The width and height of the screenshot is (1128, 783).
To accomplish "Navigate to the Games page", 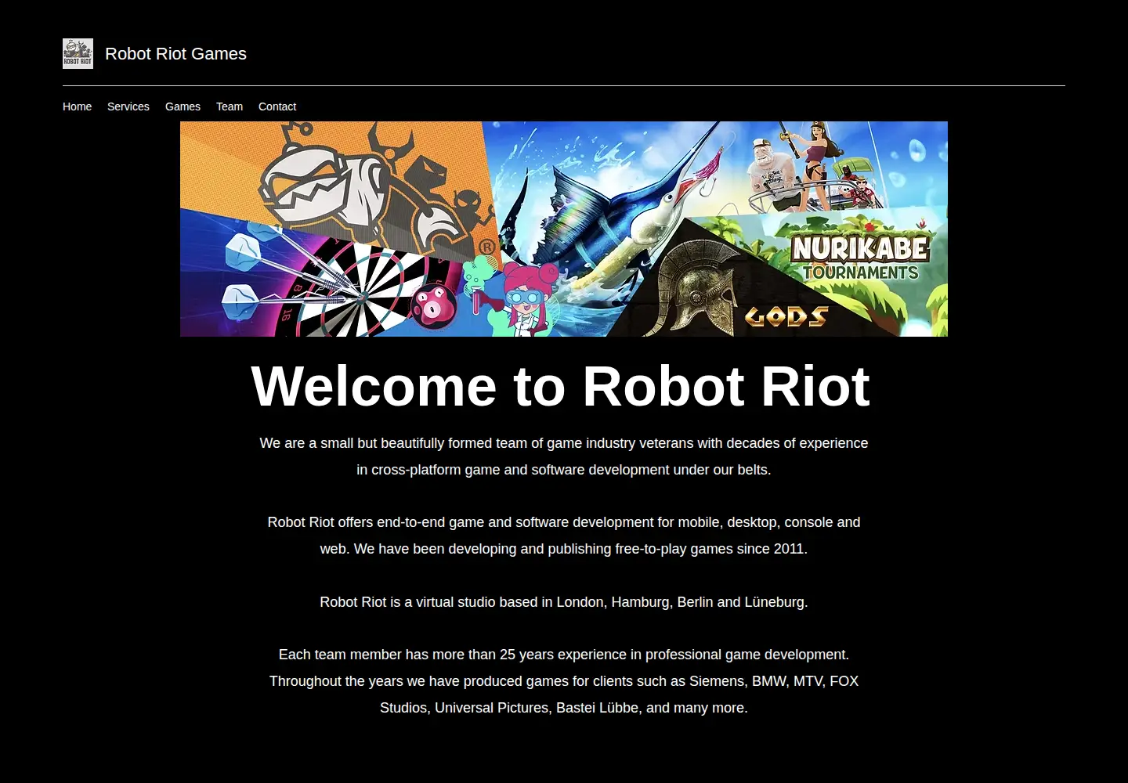I will (183, 106).
